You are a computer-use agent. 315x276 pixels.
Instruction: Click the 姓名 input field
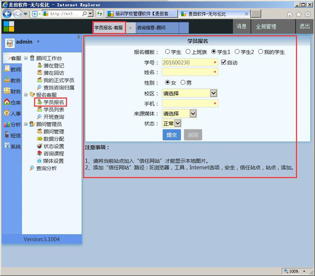click(x=190, y=72)
